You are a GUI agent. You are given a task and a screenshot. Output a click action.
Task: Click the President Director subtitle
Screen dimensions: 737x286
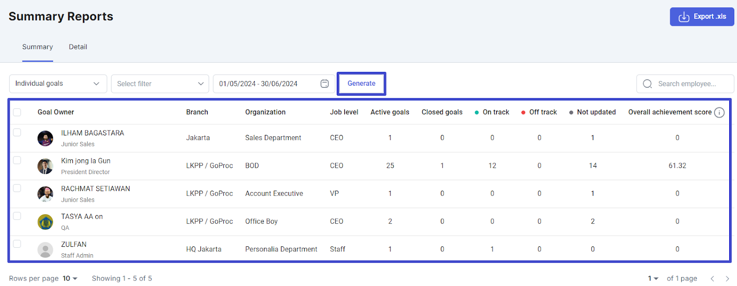85,172
